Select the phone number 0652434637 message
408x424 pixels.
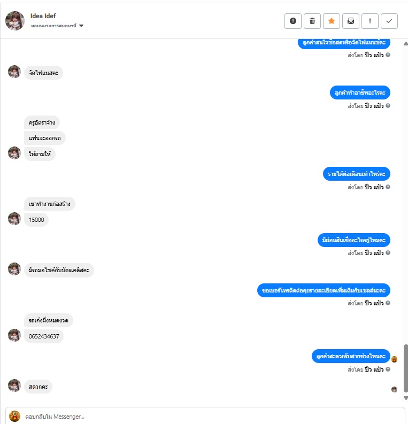point(44,336)
